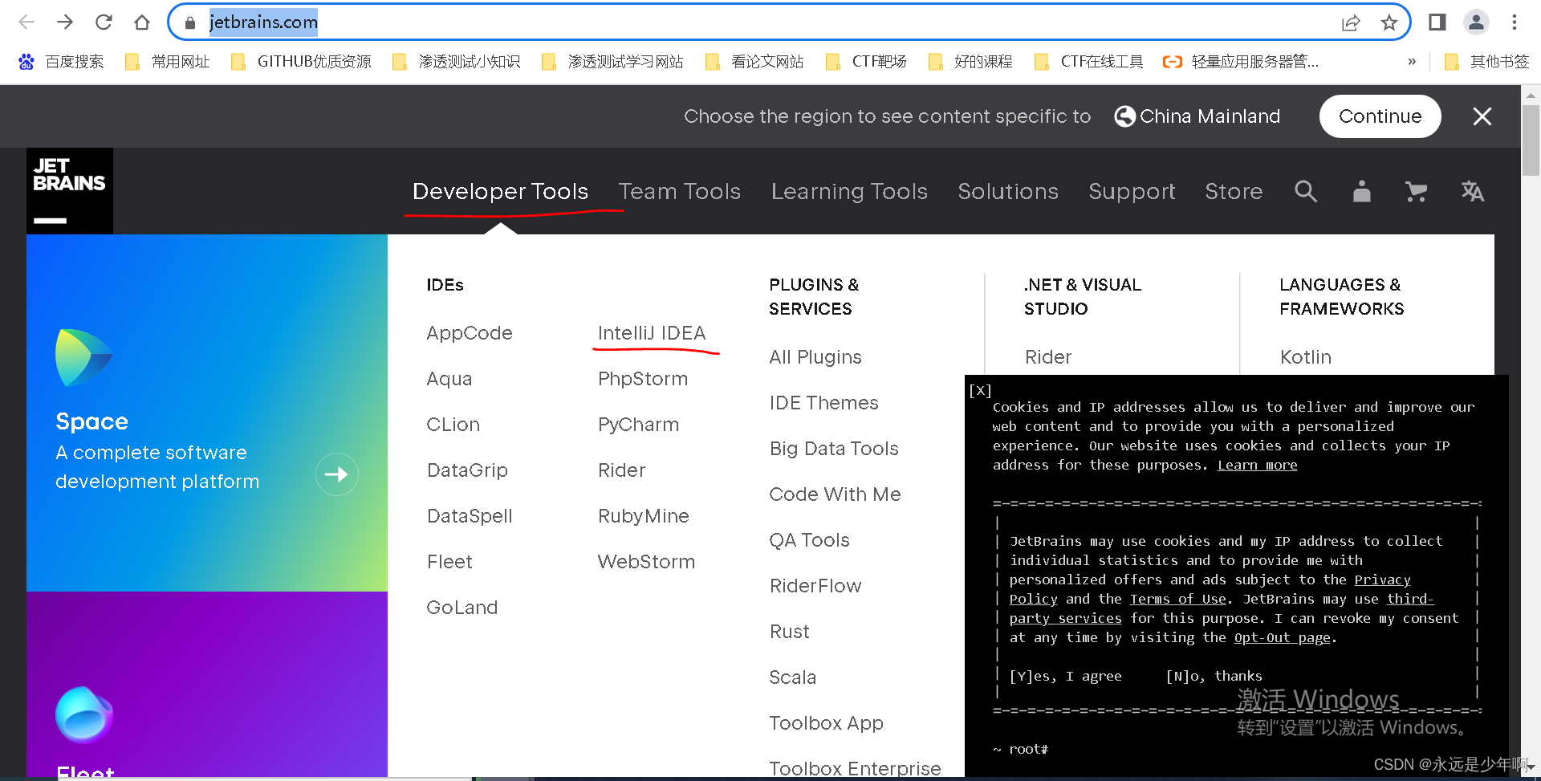Click Learn more in cookie notice
The height and width of the screenshot is (781, 1541).
pos(1257,465)
